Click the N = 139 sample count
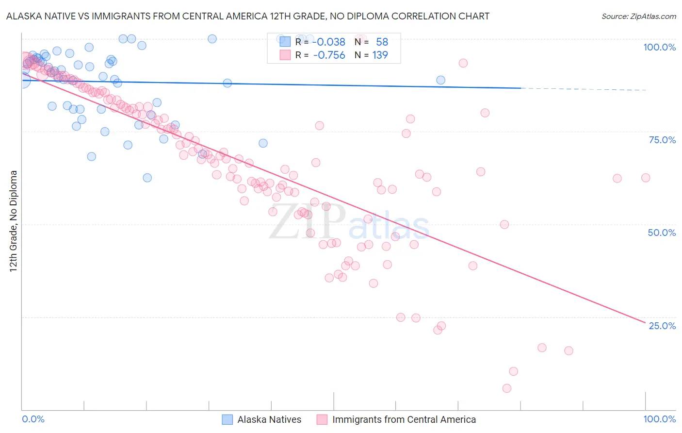This screenshot has width=682, height=433. [371, 55]
